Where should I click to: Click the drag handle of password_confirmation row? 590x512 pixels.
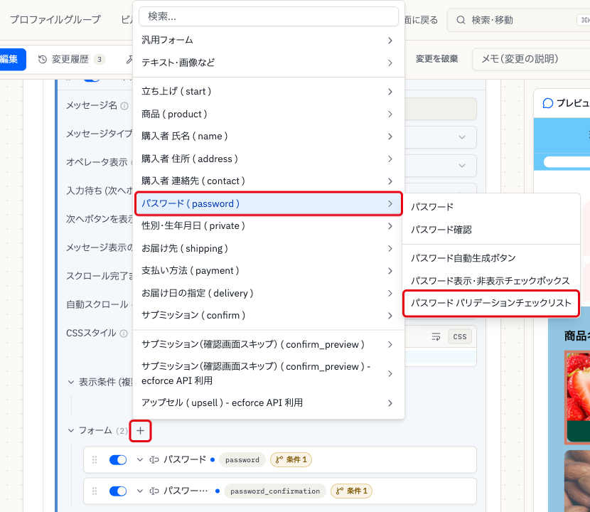(95, 491)
